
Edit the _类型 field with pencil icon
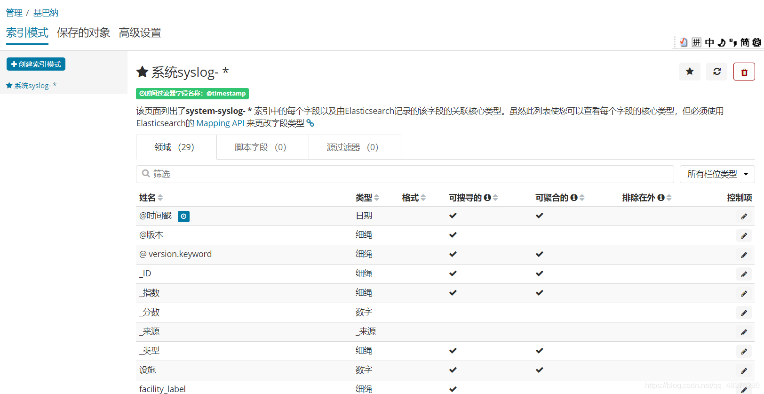(744, 351)
